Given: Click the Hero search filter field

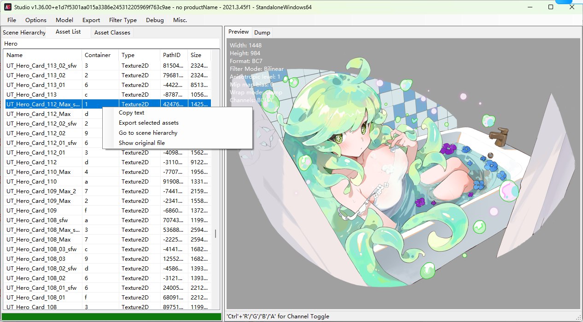Looking at the screenshot, I should pos(111,44).
